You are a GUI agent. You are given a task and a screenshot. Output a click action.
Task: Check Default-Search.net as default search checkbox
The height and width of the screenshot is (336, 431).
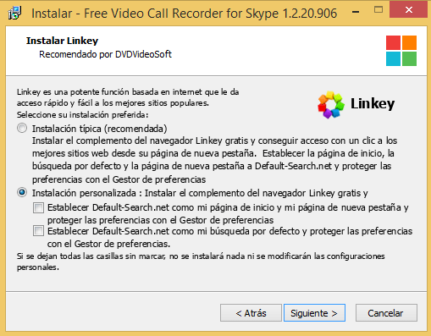(38, 231)
